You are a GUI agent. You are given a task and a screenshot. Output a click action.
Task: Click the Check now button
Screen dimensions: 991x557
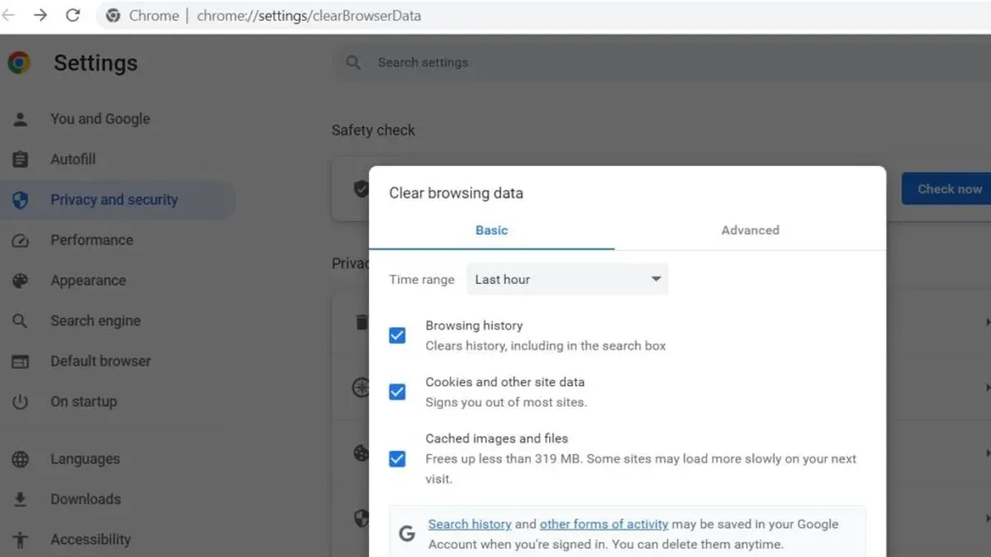tap(946, 189)
